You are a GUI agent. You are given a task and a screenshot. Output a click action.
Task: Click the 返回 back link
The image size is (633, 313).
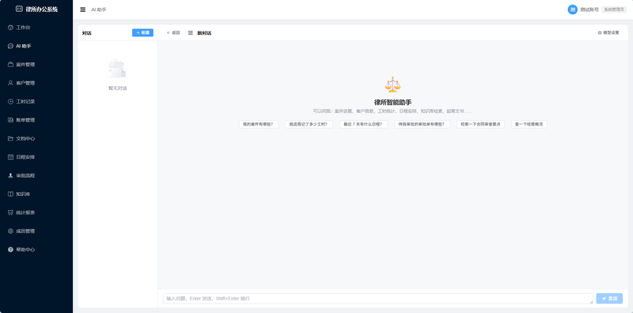click(x=173, y=32)
